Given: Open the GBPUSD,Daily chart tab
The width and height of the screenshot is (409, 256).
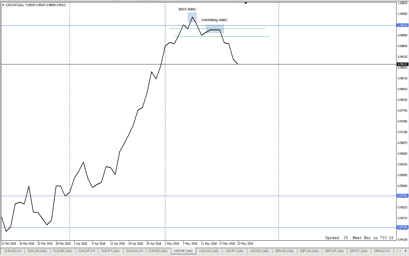Looking at the screenshot, I should tap(284, 251).
